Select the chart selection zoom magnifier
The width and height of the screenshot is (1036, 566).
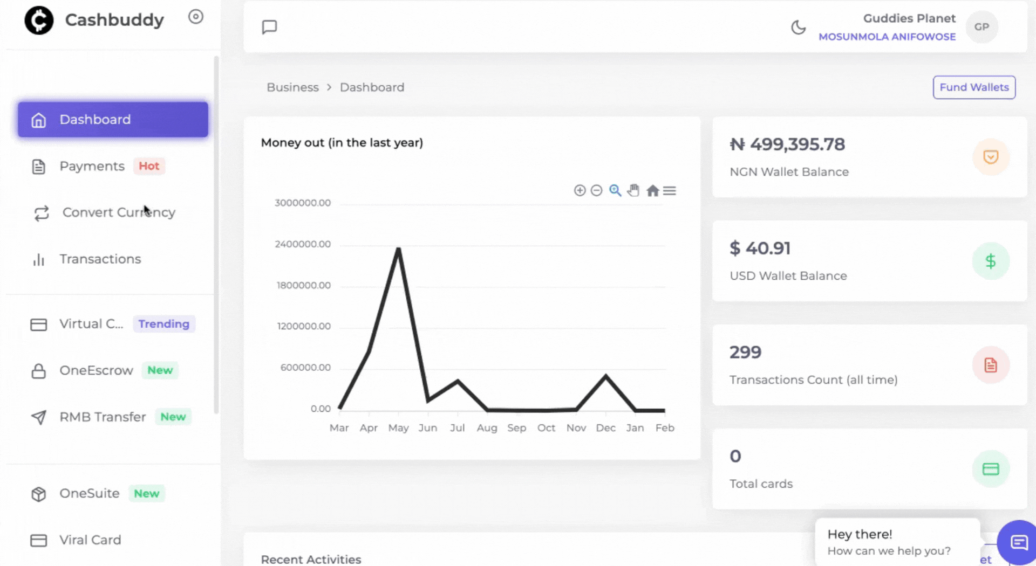[615, 190]
